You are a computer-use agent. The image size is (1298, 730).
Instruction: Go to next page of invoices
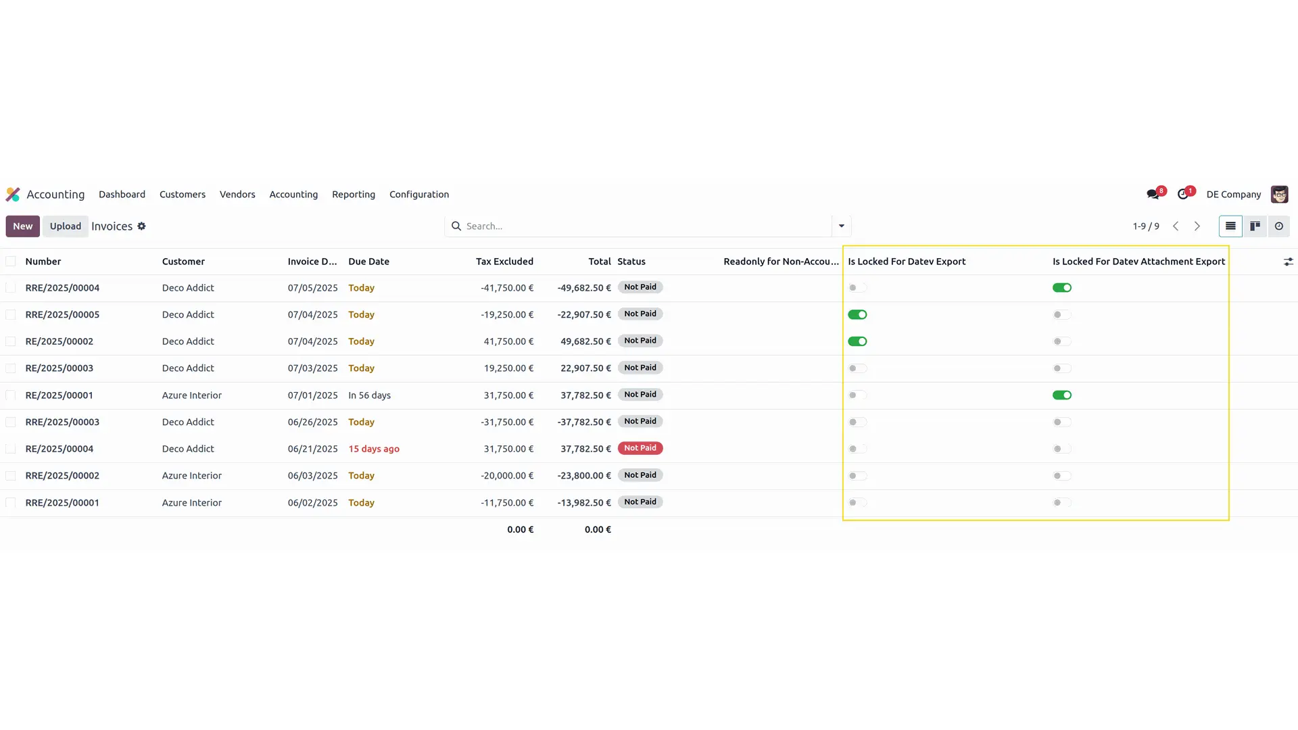(x=1197, y=226)
